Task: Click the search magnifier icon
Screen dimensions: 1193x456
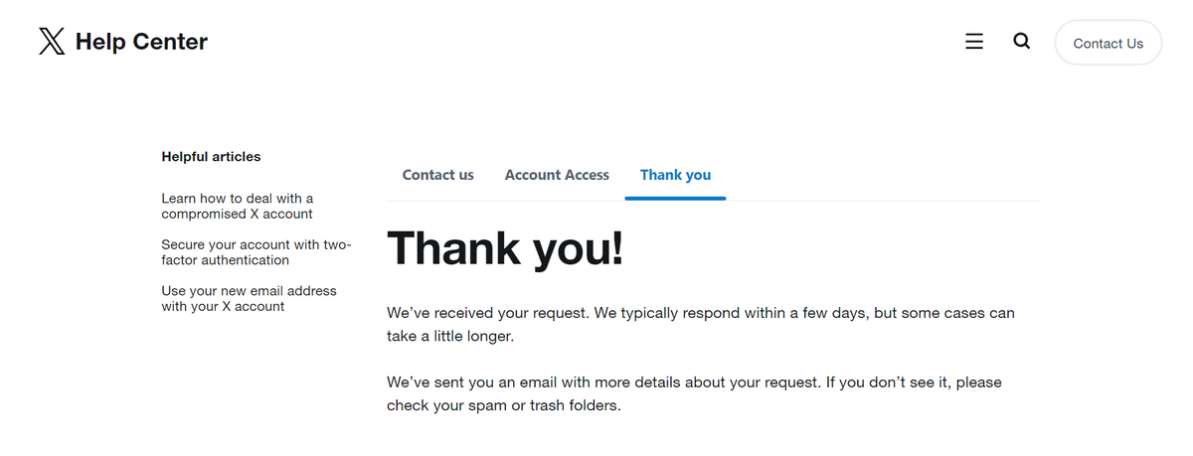Action: coord(1021,42)
